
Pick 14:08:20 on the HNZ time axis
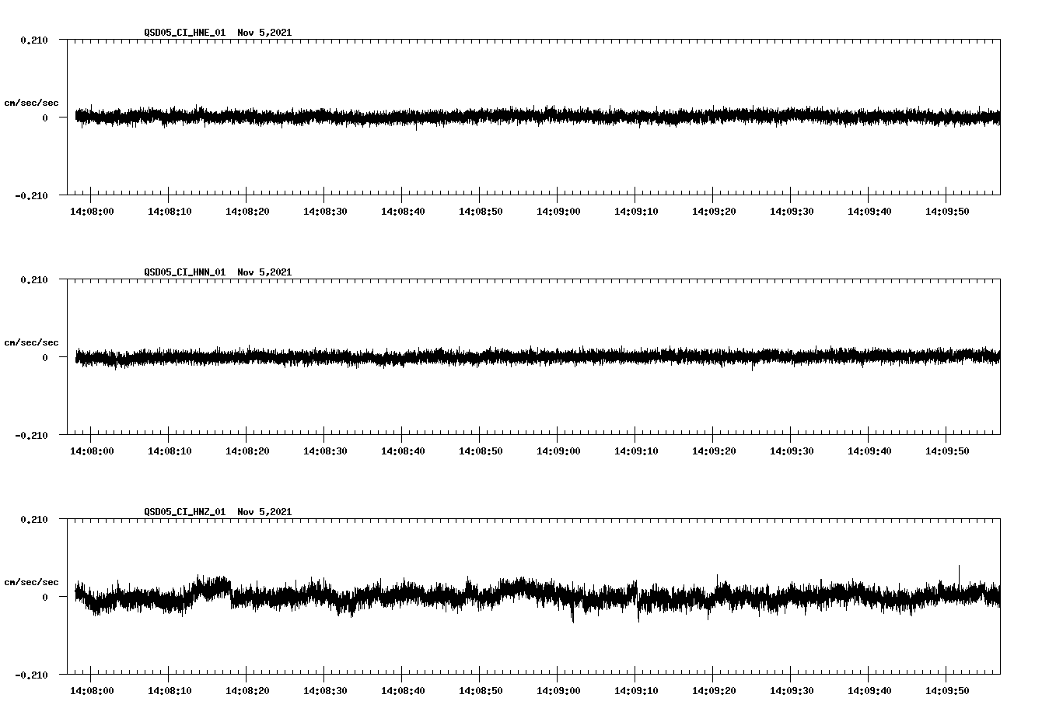247,691
